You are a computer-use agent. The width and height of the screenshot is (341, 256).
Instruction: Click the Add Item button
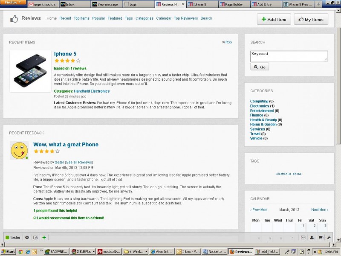click(x=274, y=19)
